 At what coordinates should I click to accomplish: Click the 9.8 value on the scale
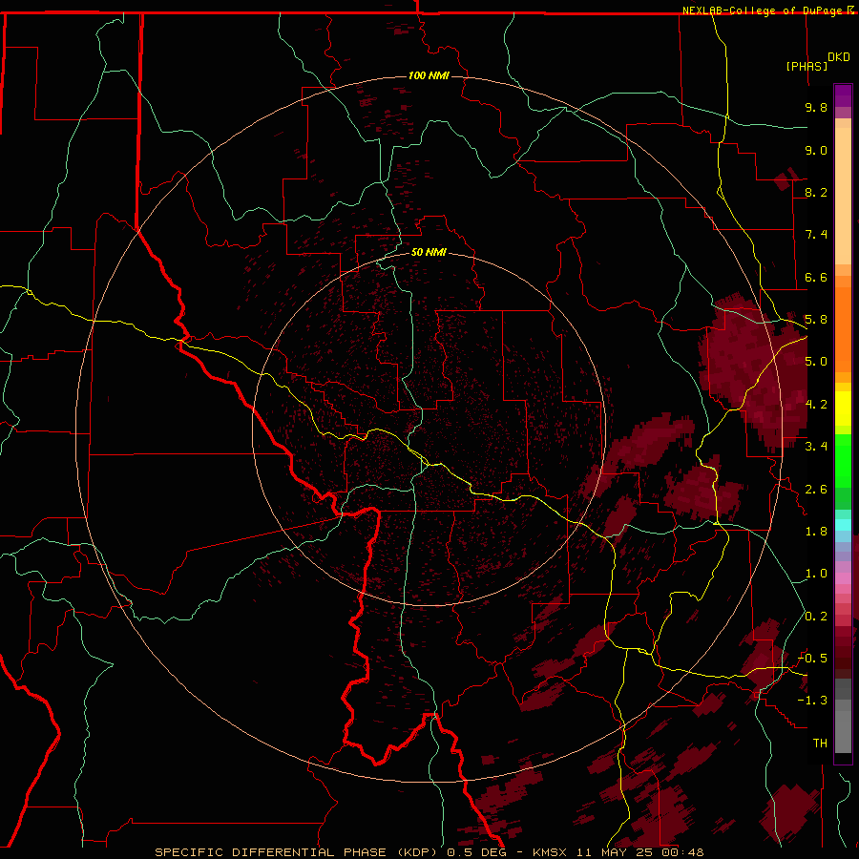coord(816,107)
